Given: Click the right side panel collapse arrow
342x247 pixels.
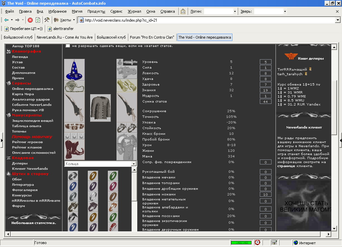Looking at the screenshot, I should click(x=340, y=140).
